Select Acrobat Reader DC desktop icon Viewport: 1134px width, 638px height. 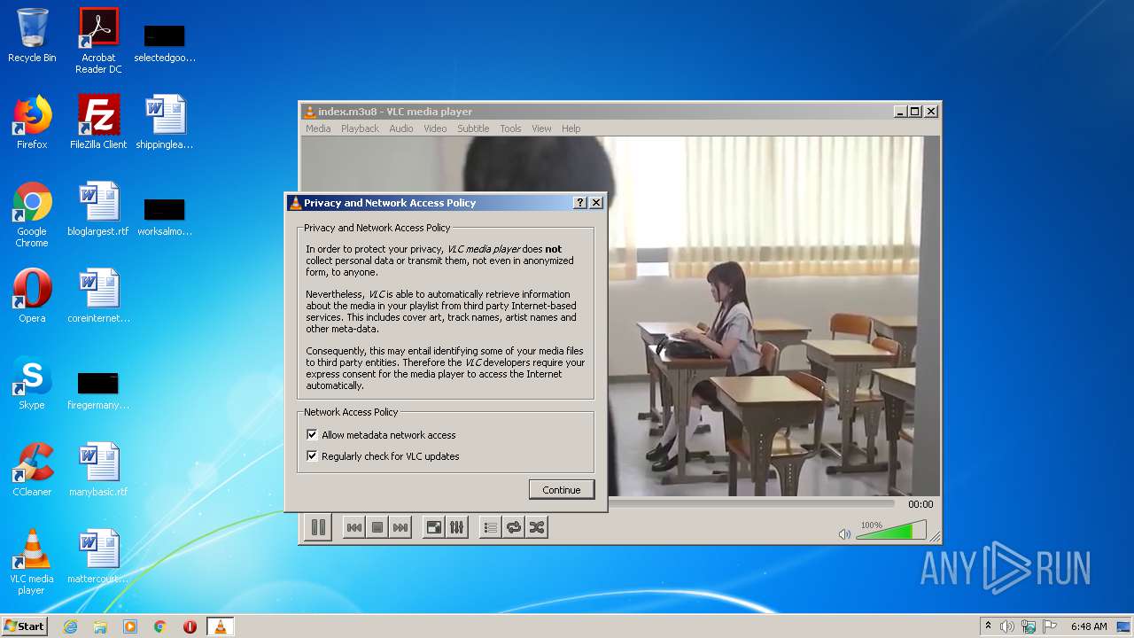(98, 40)
